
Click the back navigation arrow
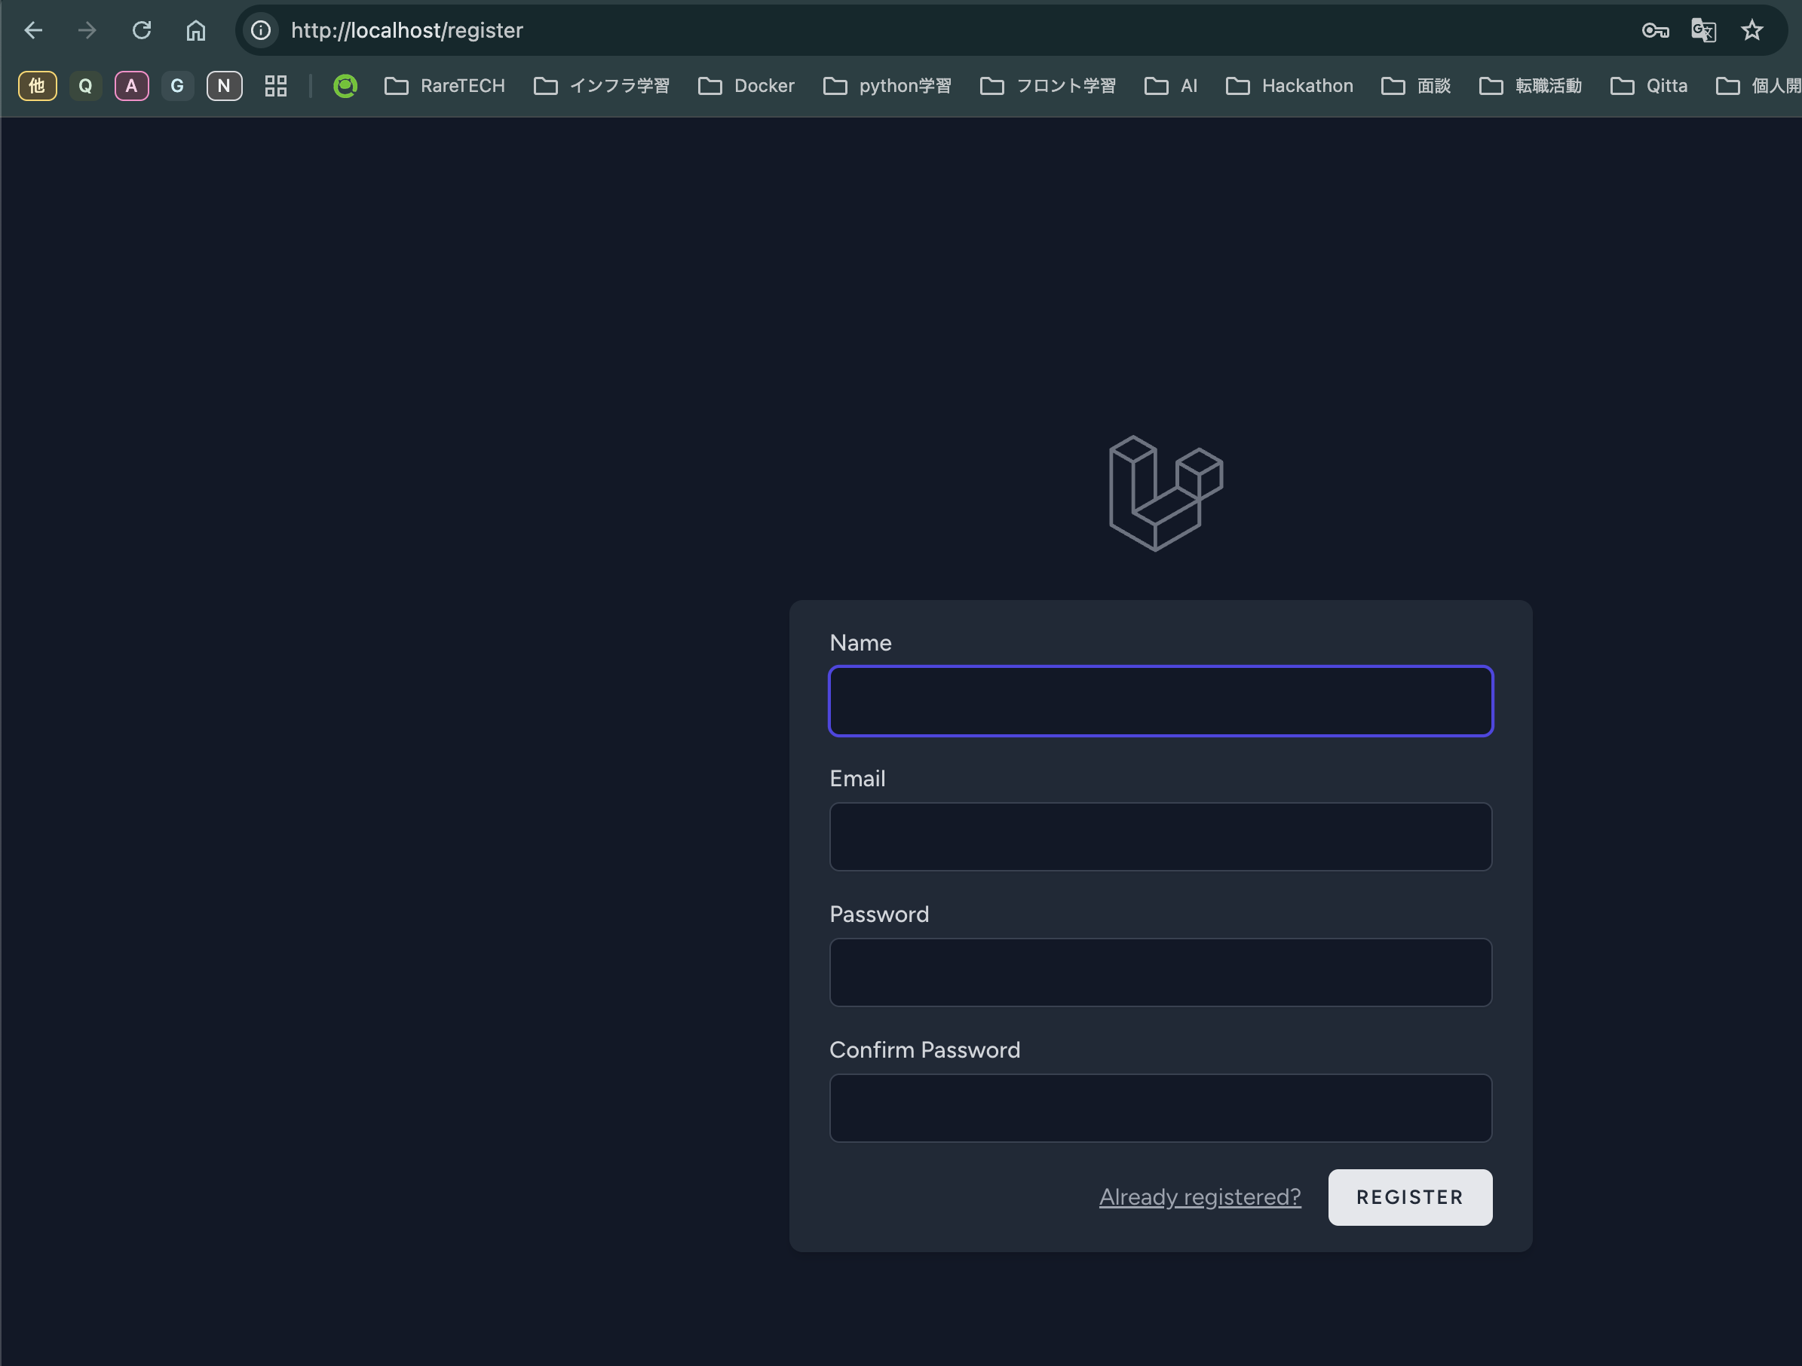click(33, 30)
